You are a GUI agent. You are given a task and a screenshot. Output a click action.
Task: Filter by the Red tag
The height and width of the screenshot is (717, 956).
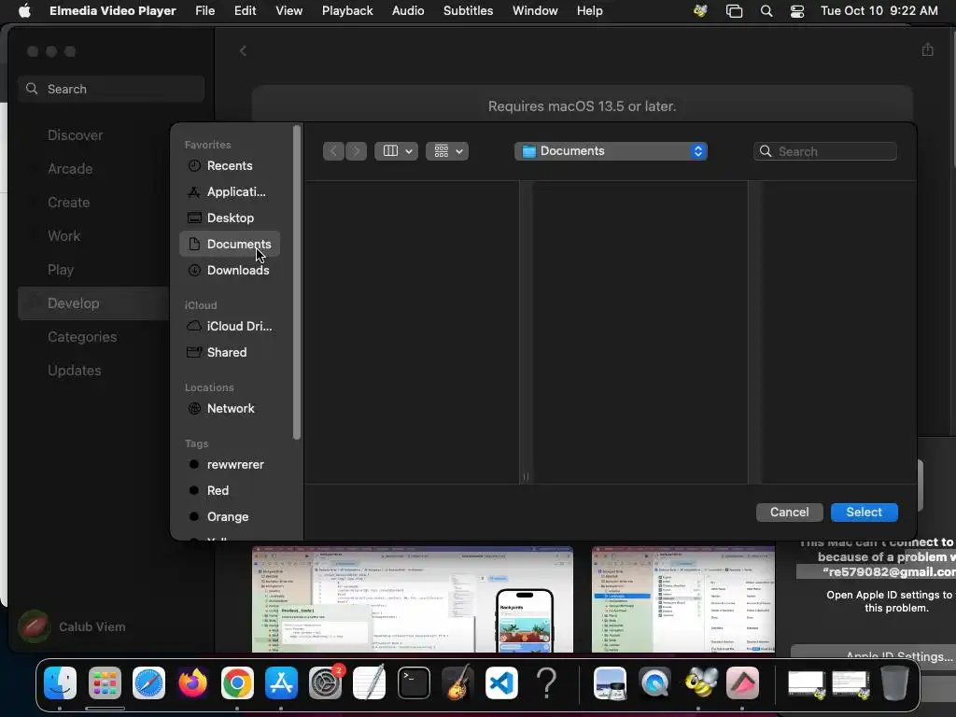(230, 491)
